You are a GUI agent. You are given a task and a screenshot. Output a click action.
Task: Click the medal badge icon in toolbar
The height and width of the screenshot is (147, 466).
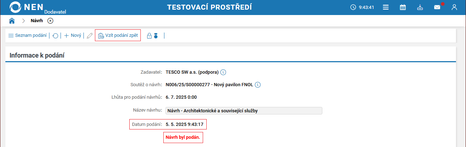pos(156,36)
